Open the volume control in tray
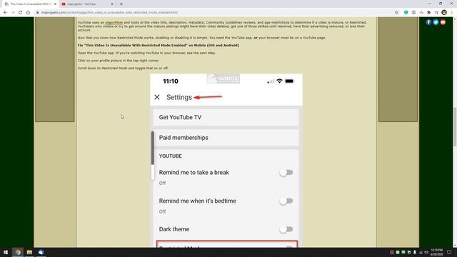Screen dimensions: 457x257 [426, 252]
